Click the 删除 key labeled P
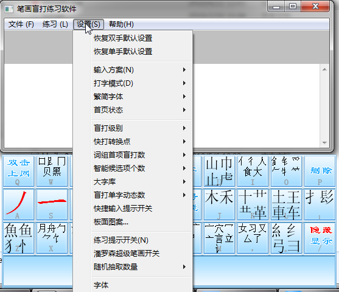The image size is (339, 292). point(320,171)
